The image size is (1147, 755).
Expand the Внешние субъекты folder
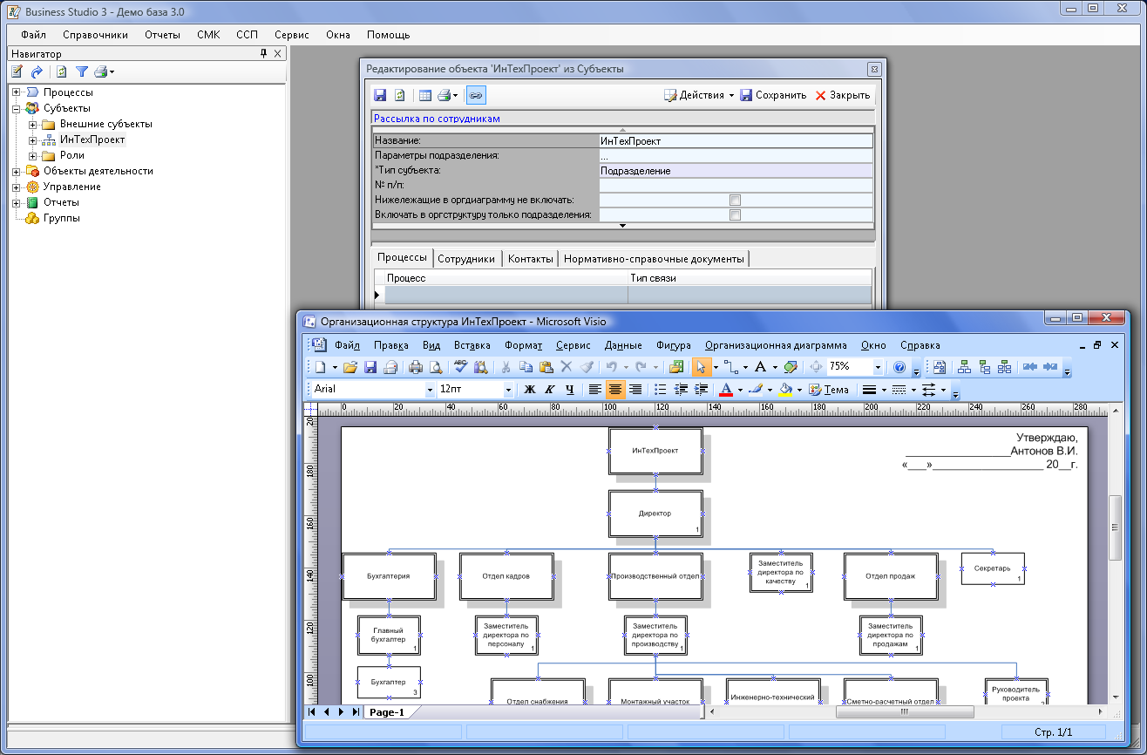32,124
